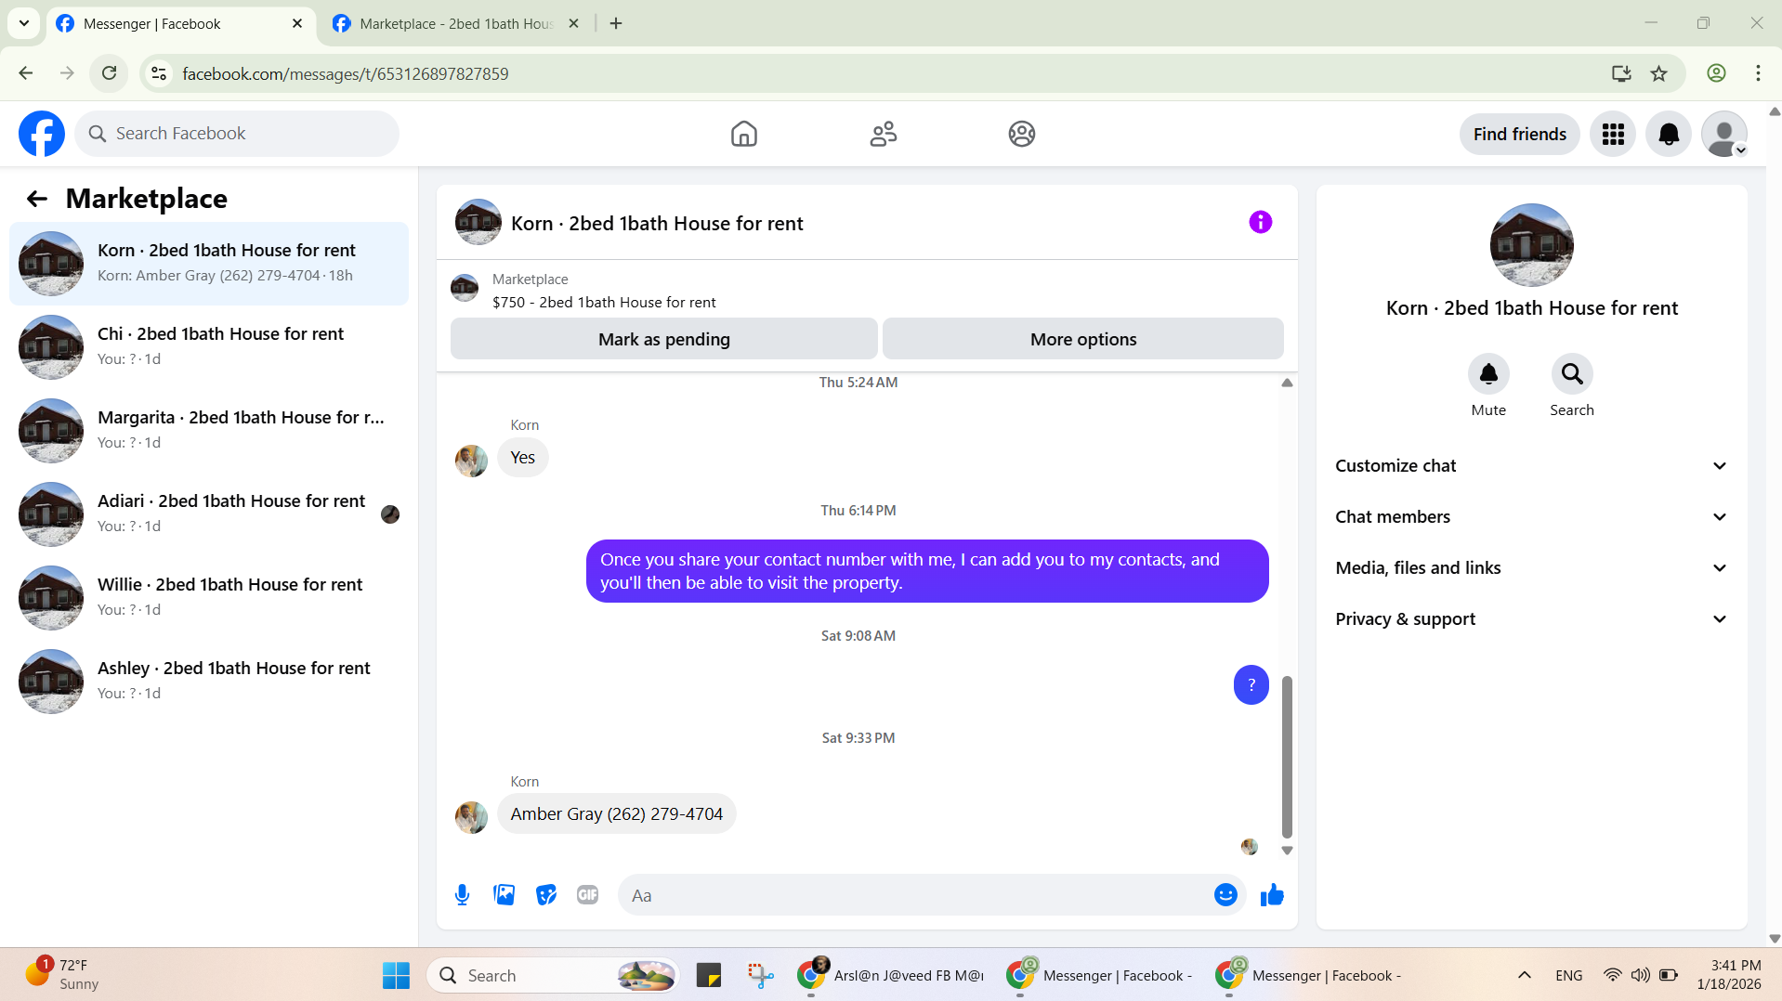Open Willie 2bed 1bath conversation

(209, 598)
